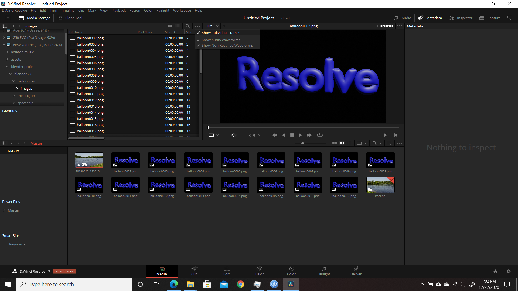Toggle the Capture panel
Screen dimensions: 518x291
490,18
